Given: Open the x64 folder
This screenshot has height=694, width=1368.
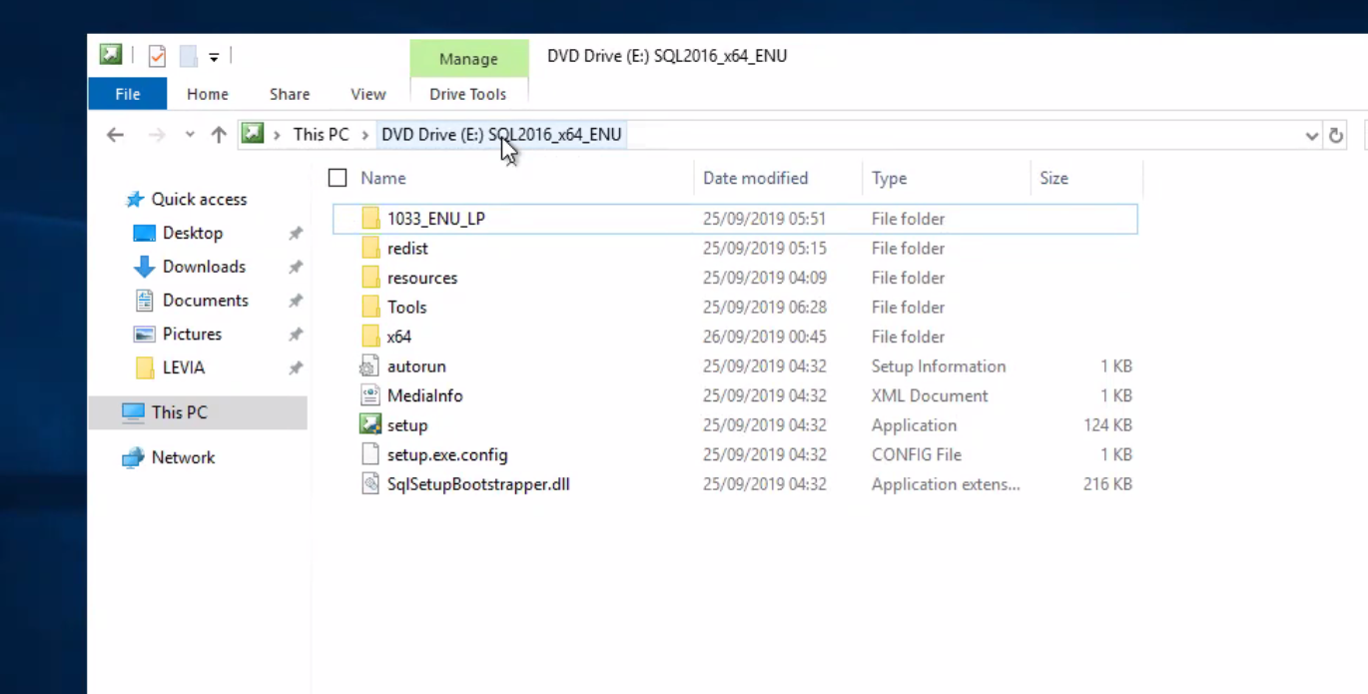Looking at the screenshot, I should (398, 337).
